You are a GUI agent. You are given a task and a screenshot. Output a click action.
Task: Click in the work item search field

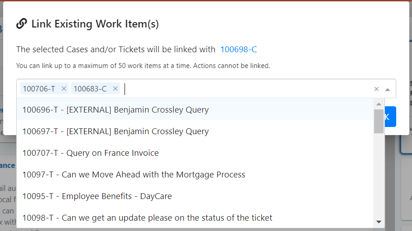244,89
